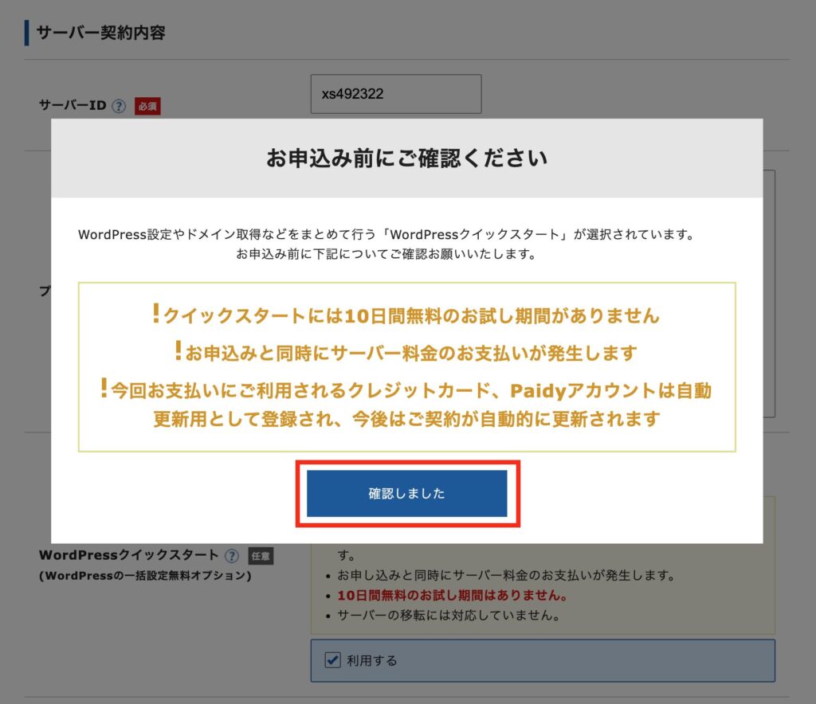Open help icon next to サーバーID
The width and height of the screenshot is (816, 704).
(120, 106)
